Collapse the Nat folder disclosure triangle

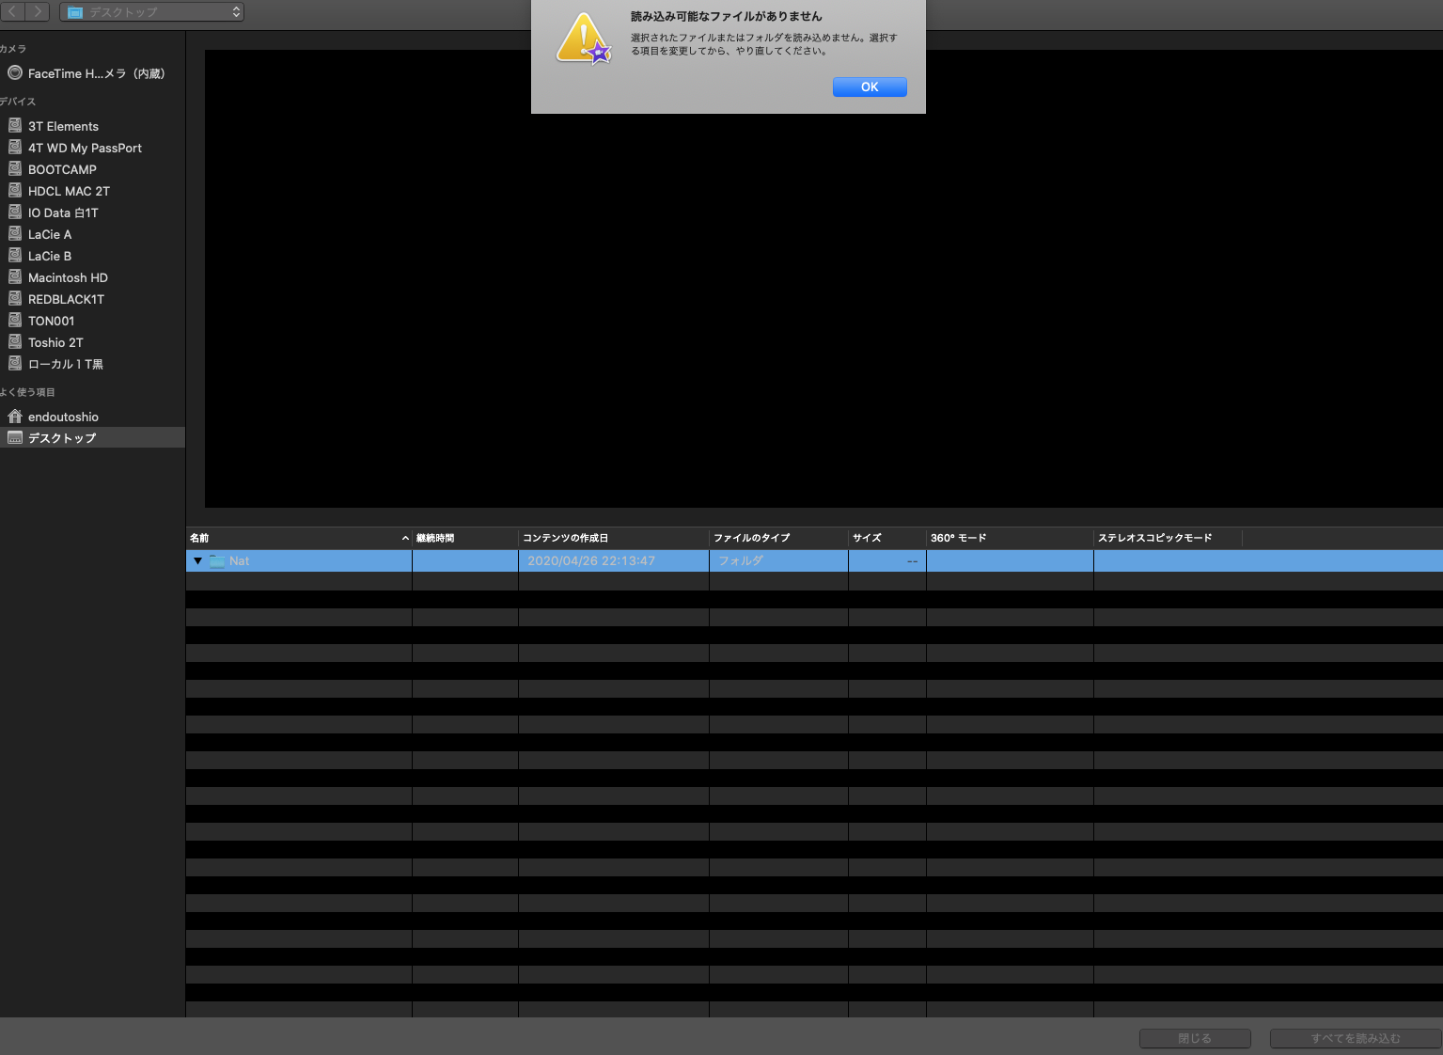pyautogui.click(x=197, y=560)
